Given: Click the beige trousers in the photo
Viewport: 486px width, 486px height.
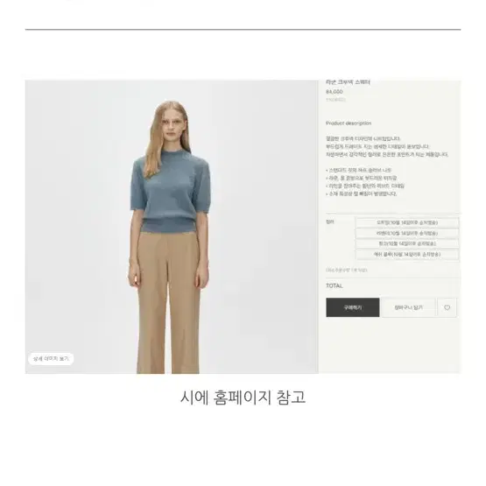Looking at the screenshot, I should (x=168, y=302).
